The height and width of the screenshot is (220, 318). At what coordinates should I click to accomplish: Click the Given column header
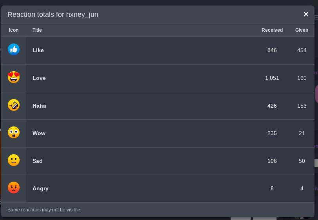coord(302,30)
